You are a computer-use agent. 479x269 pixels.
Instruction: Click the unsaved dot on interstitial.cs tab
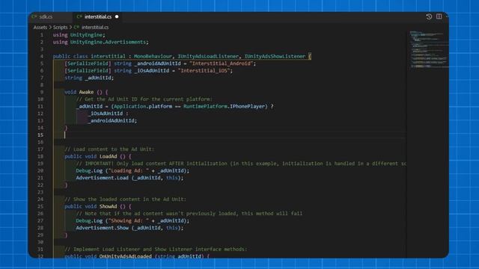(117, 16)
